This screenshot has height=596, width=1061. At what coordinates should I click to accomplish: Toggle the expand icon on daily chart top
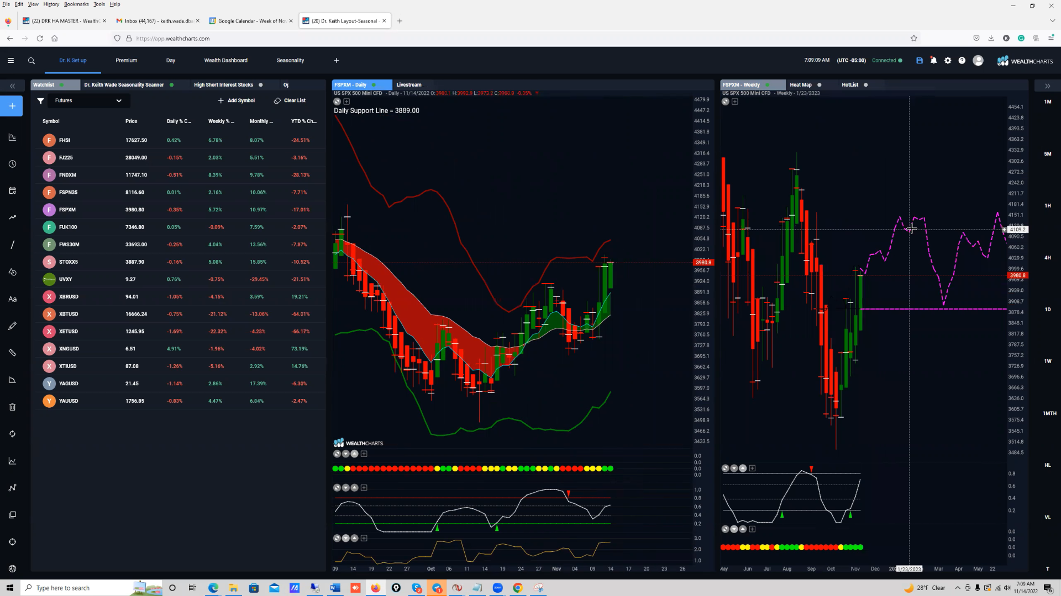click(x=337, y=102)
